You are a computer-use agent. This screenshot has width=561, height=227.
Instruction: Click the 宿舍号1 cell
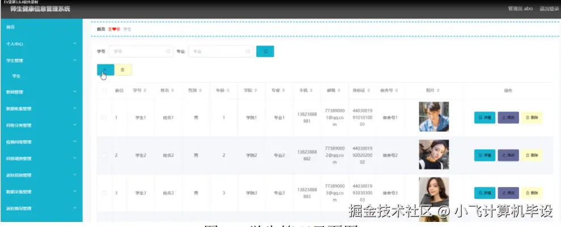coord(390,117)
